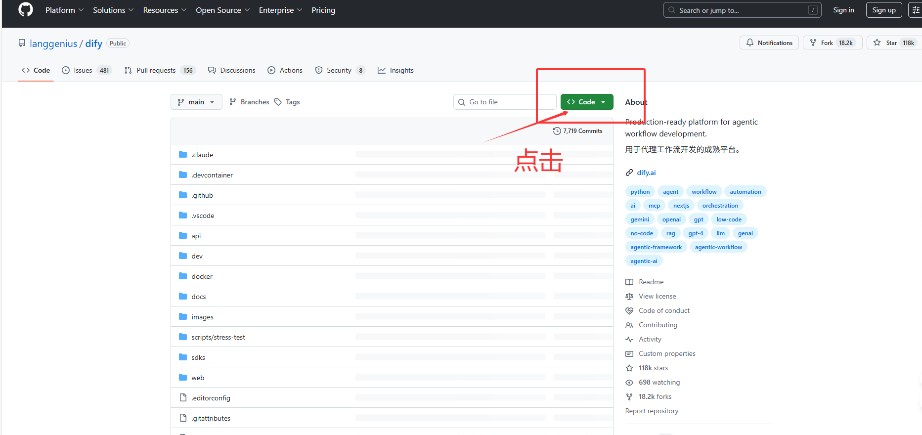Open the api folder
This screenshot has height=435, width=922.
(196, 236)
